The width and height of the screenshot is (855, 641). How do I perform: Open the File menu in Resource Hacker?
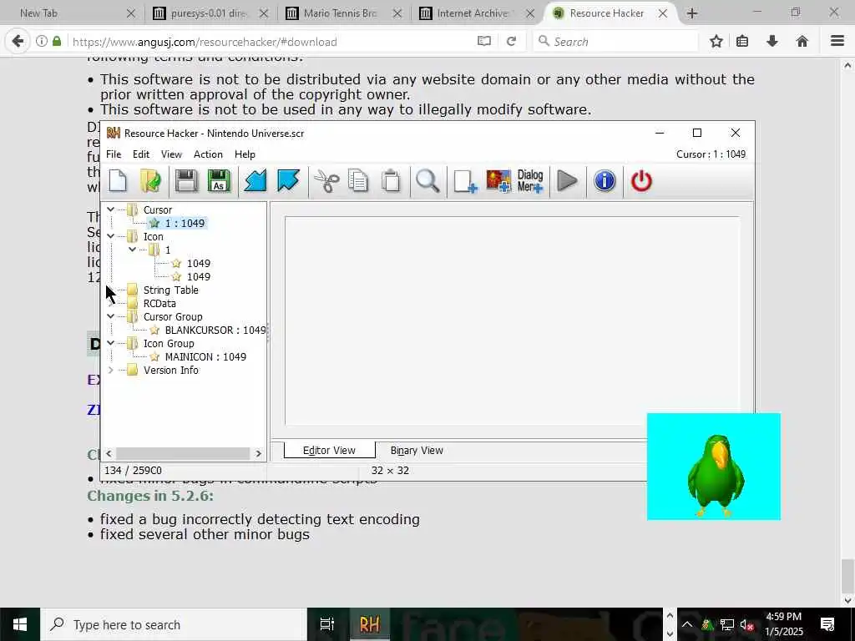tap(114, 154)
